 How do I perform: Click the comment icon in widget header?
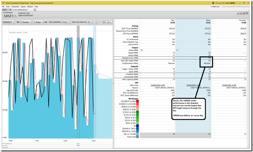pyautogui.click(x=247, y=13)
